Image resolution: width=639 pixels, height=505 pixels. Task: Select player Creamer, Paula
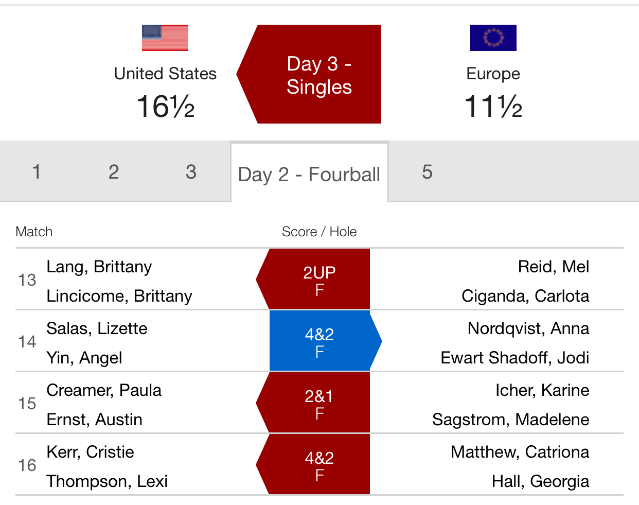pos(104,390)
